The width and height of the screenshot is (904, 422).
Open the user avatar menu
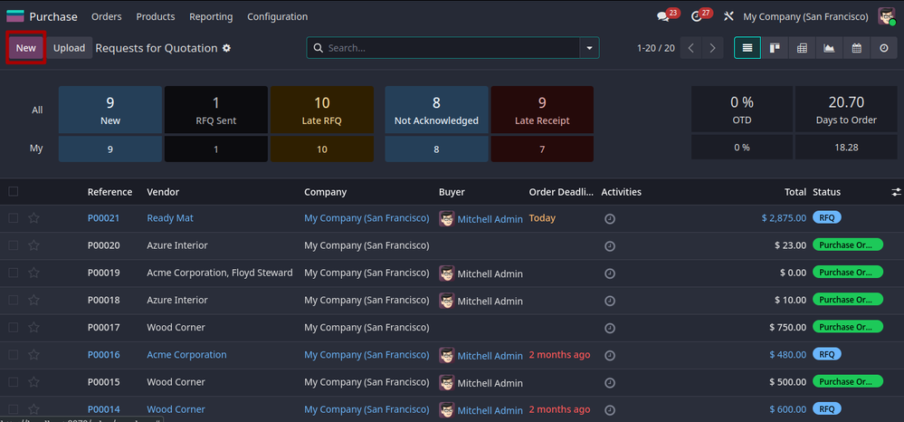pos(886,16)
